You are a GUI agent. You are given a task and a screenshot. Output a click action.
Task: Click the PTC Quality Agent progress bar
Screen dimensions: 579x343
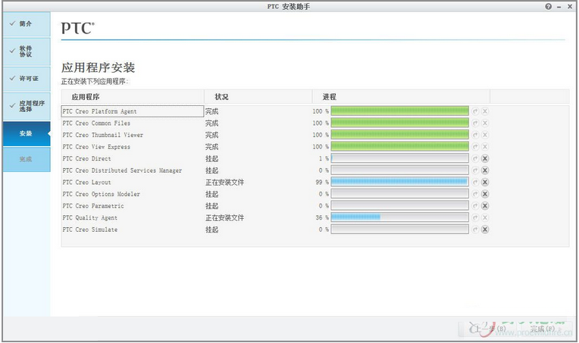click(x=399, y=218)
